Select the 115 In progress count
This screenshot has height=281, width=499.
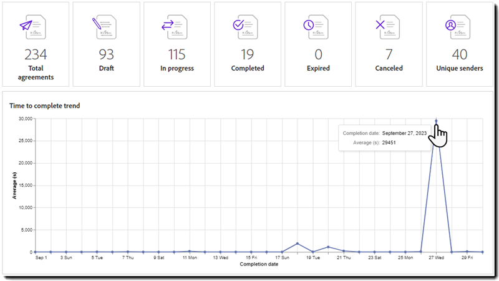pyautogui.click(x=177, y=55)
